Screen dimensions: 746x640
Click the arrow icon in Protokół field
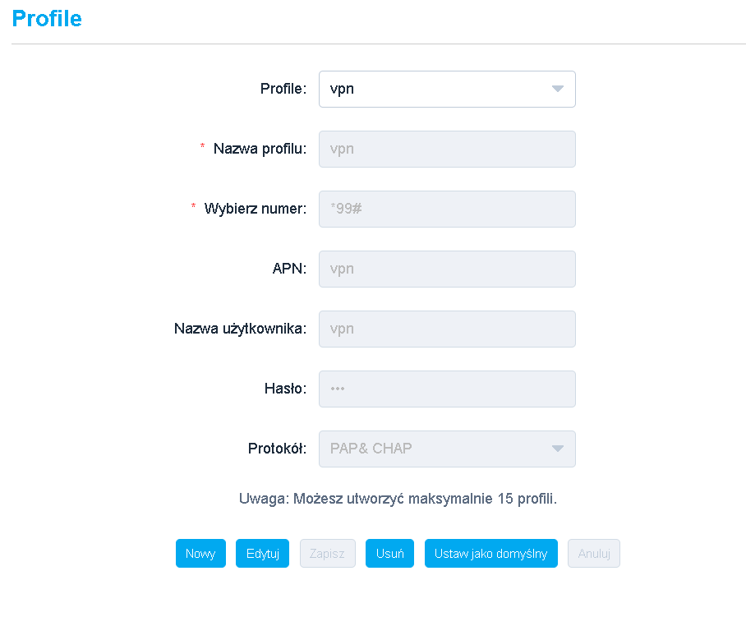pos(558,449)
